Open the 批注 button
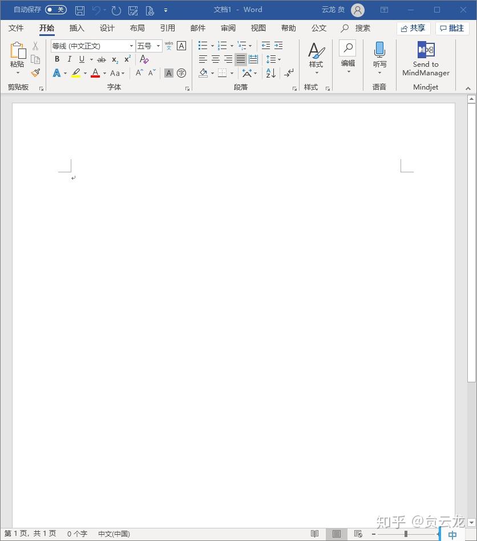477x541 pixels. [x=452, y=28]
